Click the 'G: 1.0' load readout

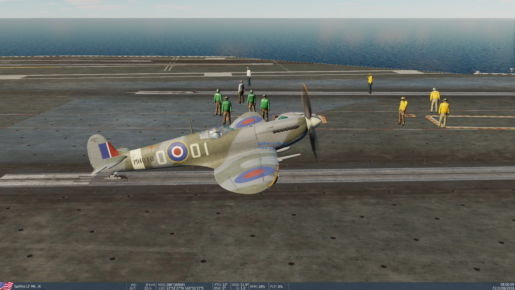click(241, 288)
